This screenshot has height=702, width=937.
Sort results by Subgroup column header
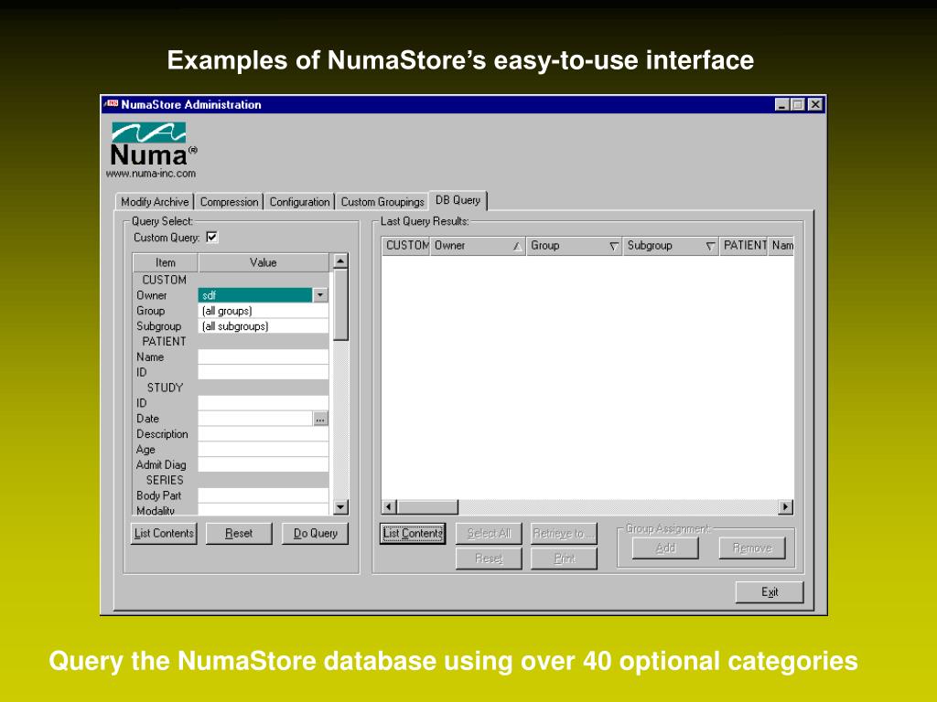[x=671, y=245]
